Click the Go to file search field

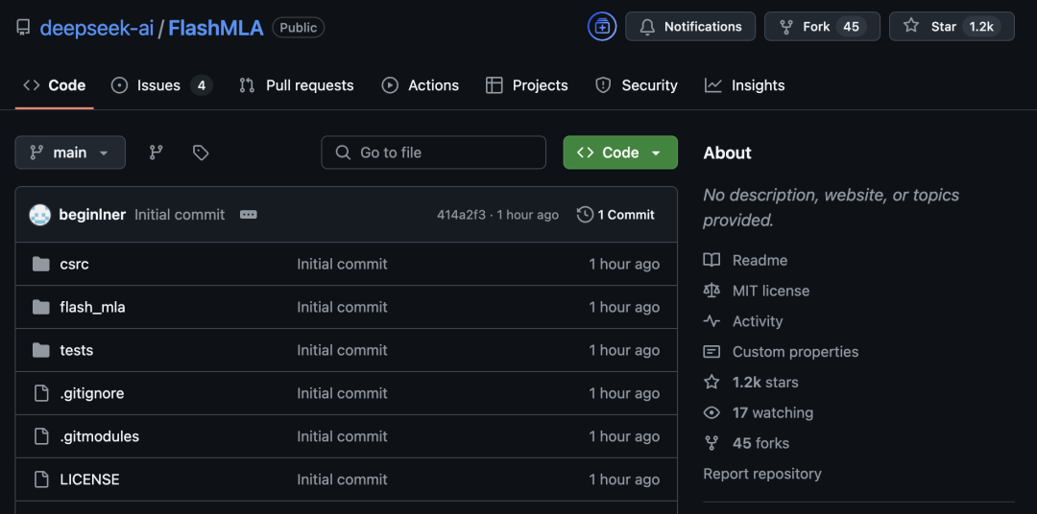tap(434, 152)
